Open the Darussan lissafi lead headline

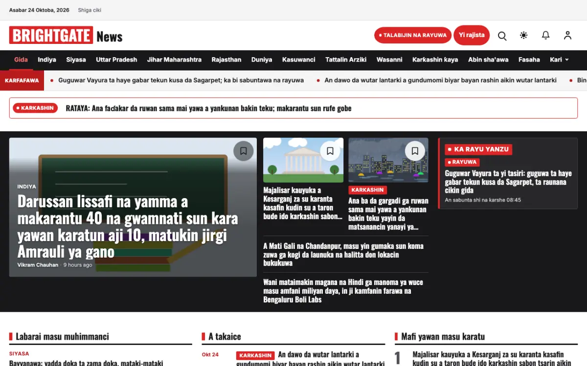(x=128, y=226)
